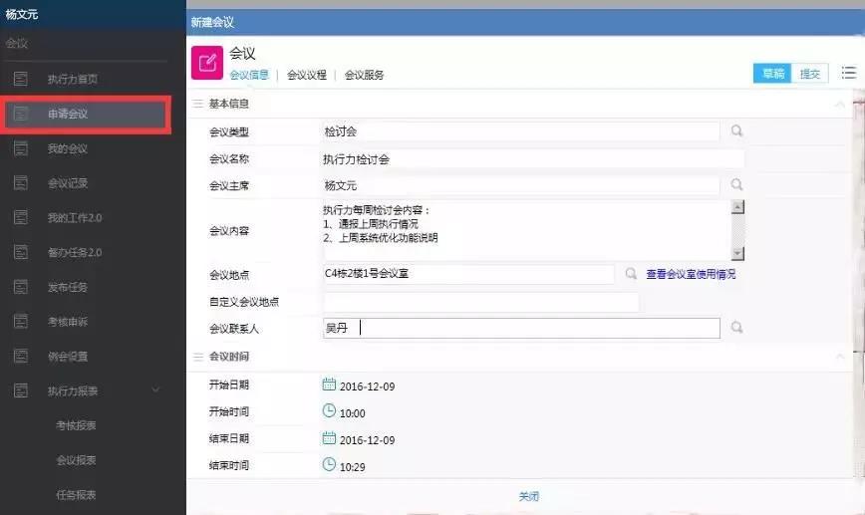Collapse the 基本信息 section
The image size is (865, 515).
[842, 104]
